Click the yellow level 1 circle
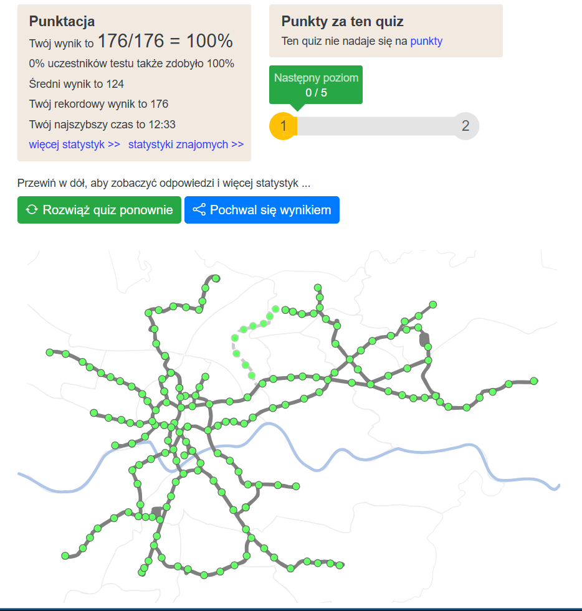The image size is (582, 611). click(282, 126)
